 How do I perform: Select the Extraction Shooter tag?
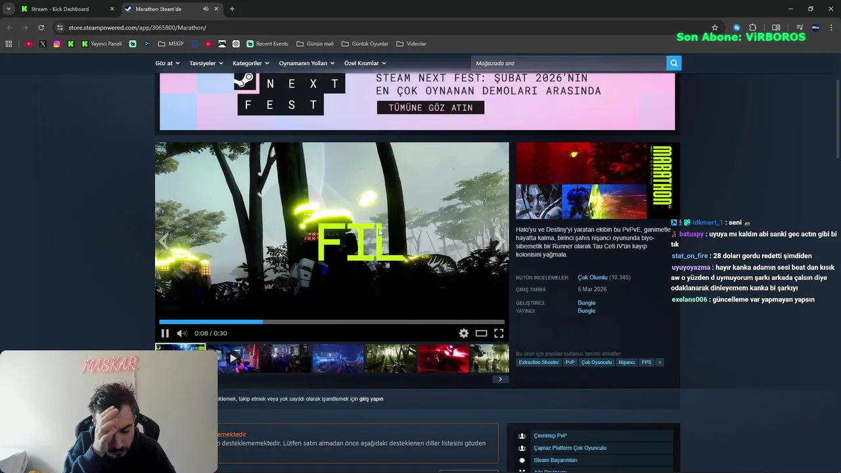(x=538, y=363)
